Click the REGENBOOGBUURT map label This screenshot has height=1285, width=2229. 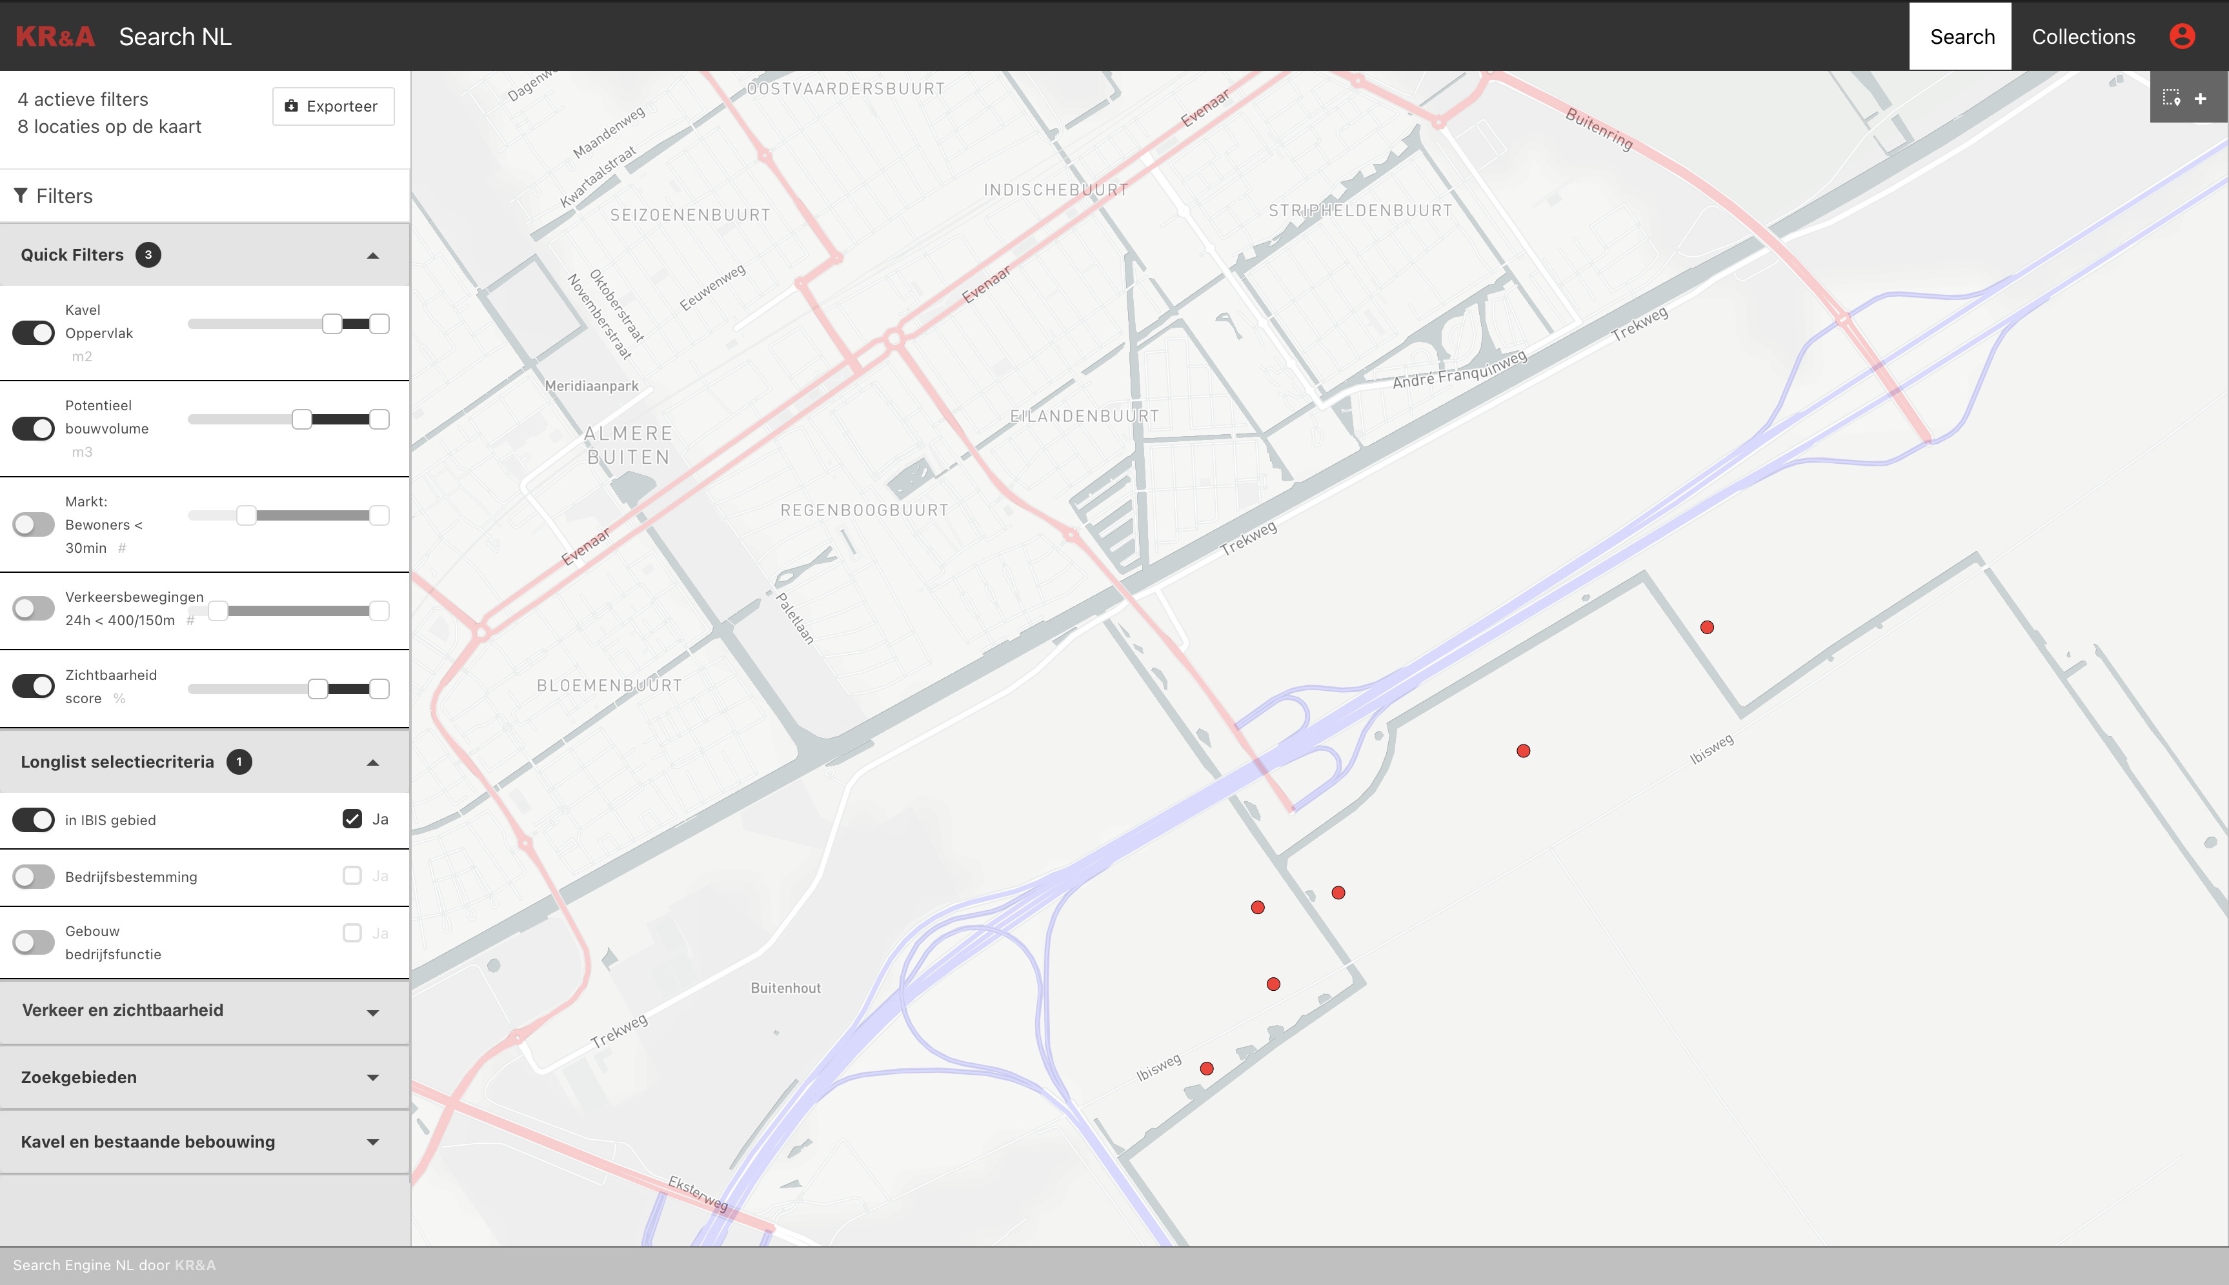(864, 510)
